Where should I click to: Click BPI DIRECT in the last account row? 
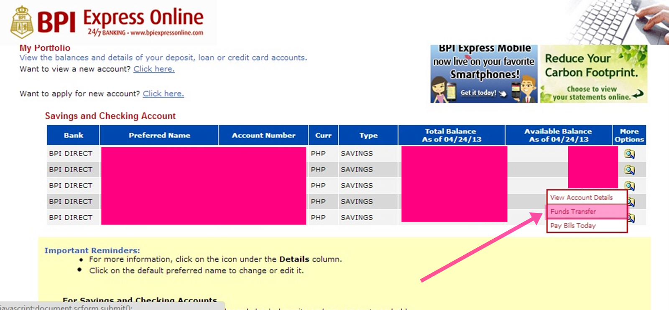71,217
